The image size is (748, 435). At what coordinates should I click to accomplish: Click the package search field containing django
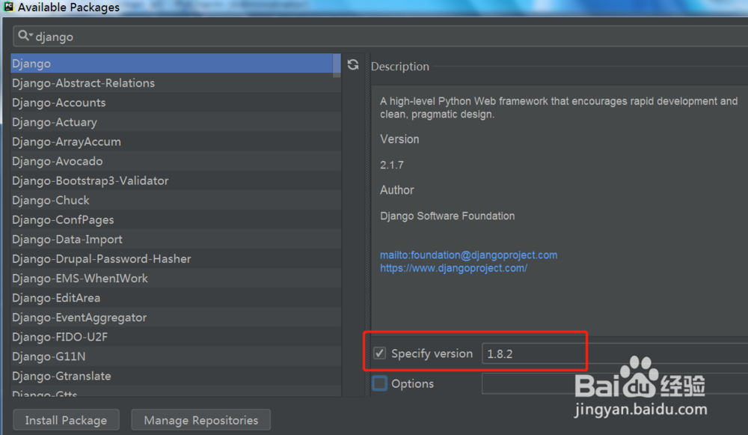(x=380, y=36)
